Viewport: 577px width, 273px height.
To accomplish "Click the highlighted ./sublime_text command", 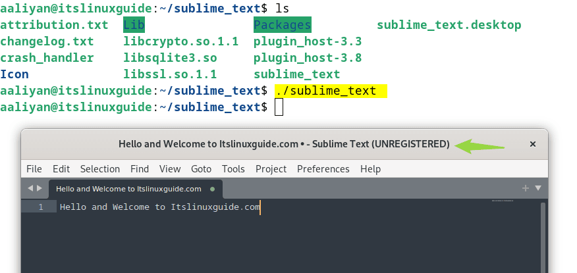I will pyautogui.click(x=331, y=91).
